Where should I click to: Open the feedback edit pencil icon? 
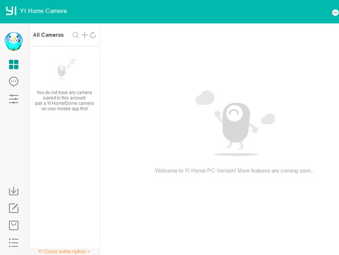(14, 208)
